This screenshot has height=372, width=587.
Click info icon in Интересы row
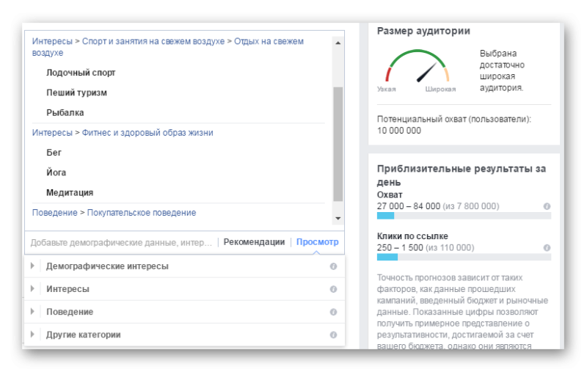333,289
